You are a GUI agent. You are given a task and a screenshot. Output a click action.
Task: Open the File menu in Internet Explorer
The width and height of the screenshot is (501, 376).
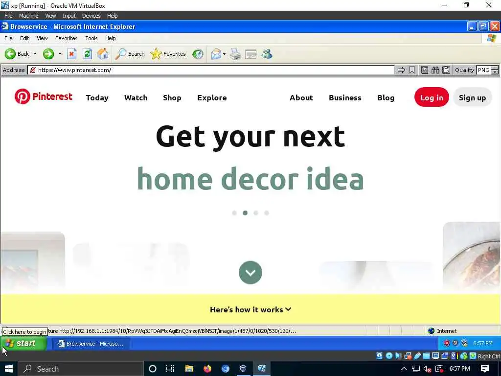point(8,38)
